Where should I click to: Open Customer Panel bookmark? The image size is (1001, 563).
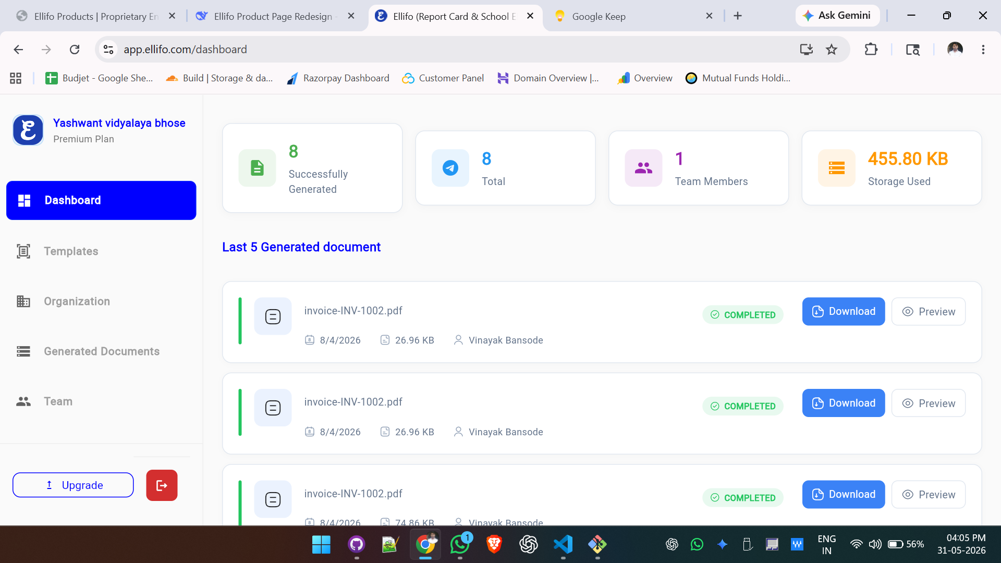[x=443, y=78]
